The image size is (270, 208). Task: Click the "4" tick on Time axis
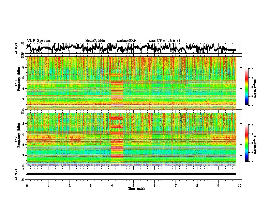point(112,186)
